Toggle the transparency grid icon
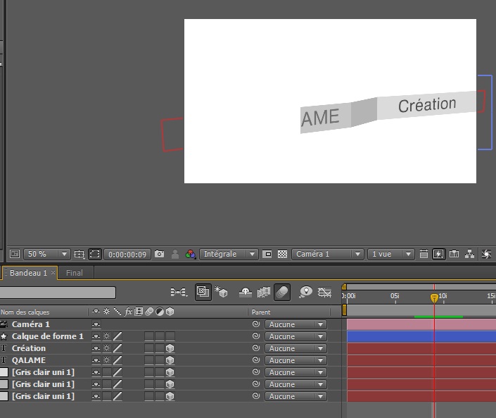The image size is (496, 418). point(282,254)
